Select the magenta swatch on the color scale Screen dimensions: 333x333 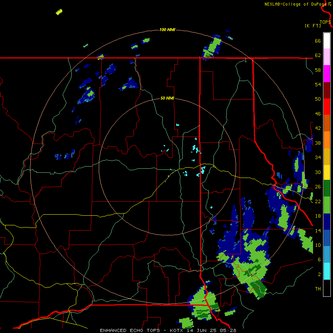(327, 74)
